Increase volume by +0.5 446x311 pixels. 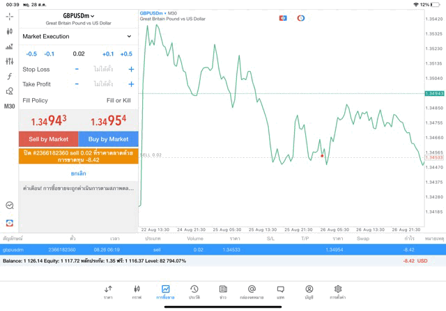[x=125, y=54]
